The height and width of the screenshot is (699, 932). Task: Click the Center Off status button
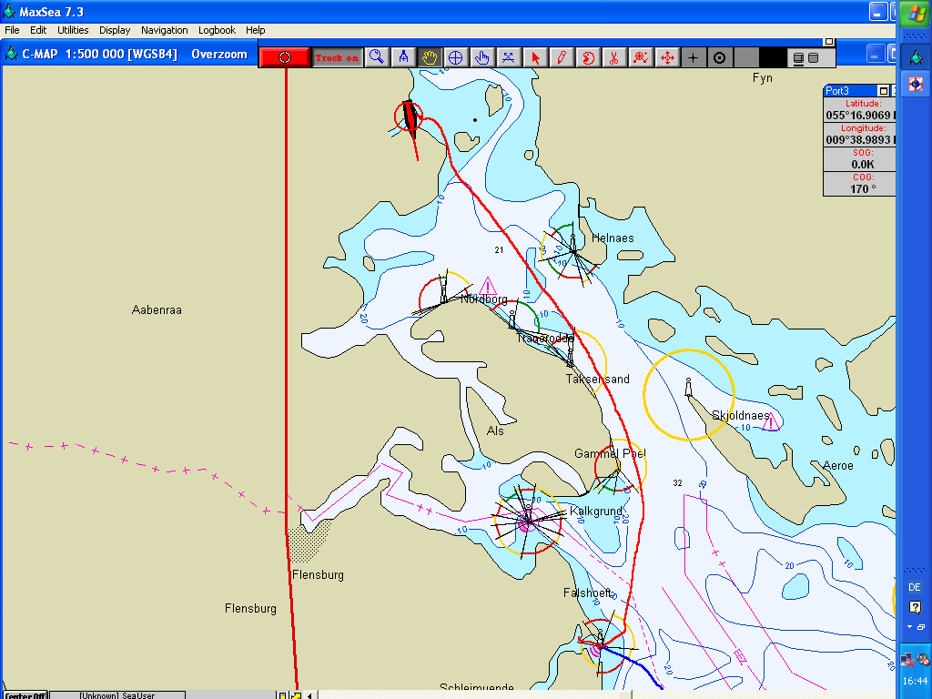coord(25,694)
